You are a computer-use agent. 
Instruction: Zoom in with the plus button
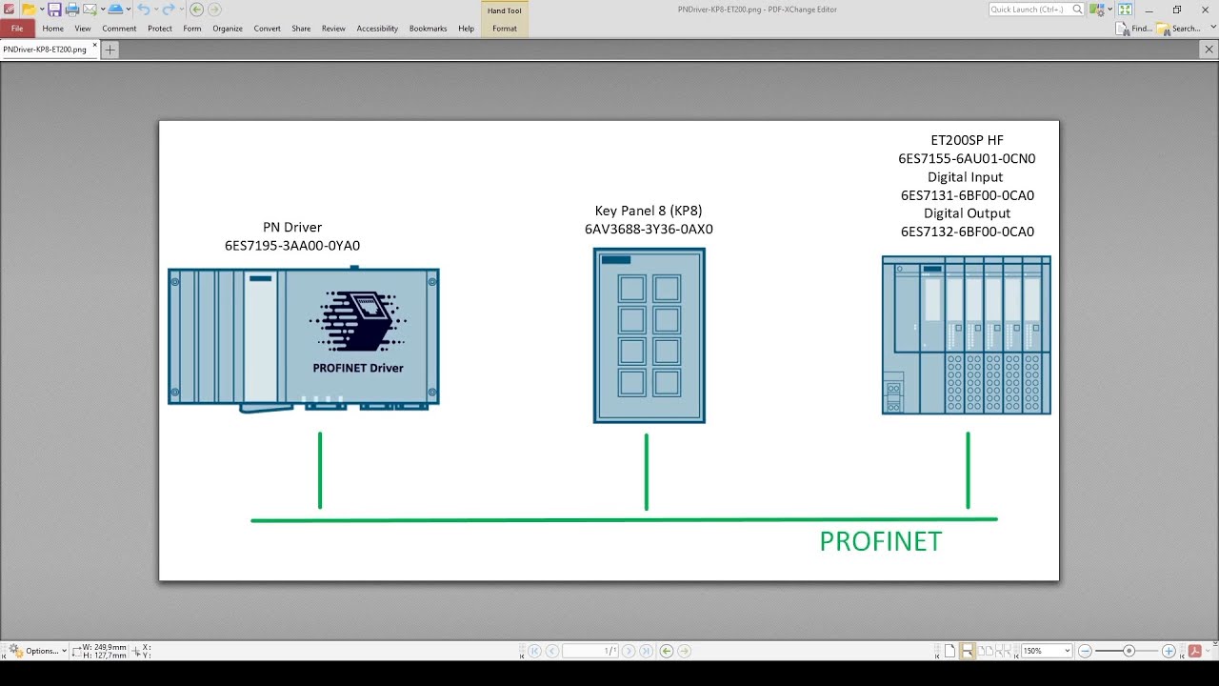click(1169, 651)
